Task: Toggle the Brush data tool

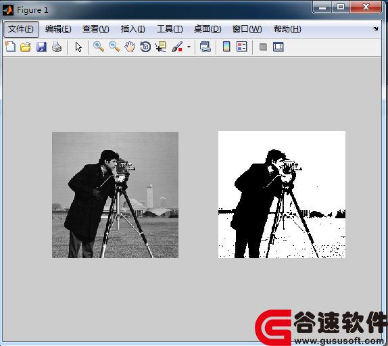Action: [x=177, y=47]
